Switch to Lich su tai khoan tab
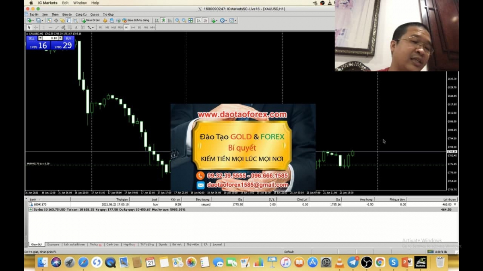 click(x=74, y=244)
